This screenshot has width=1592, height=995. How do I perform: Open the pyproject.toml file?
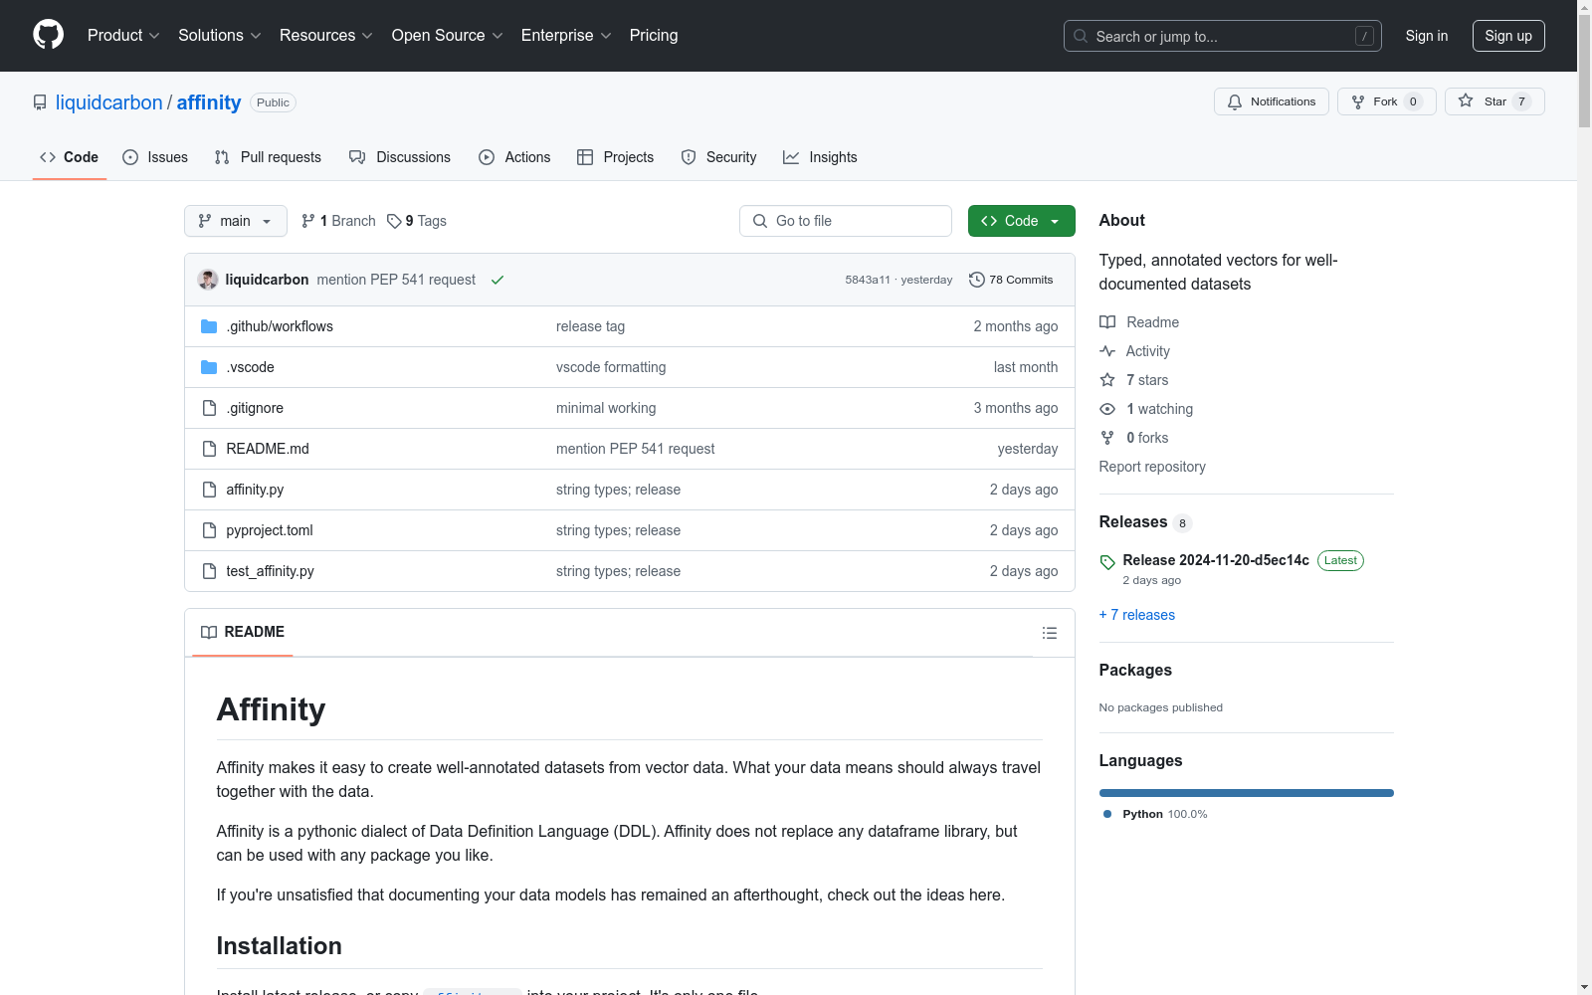pos(270,530)
